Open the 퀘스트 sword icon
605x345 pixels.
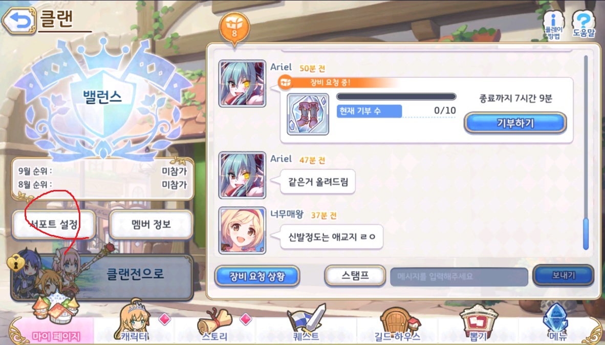click(307, 324)
